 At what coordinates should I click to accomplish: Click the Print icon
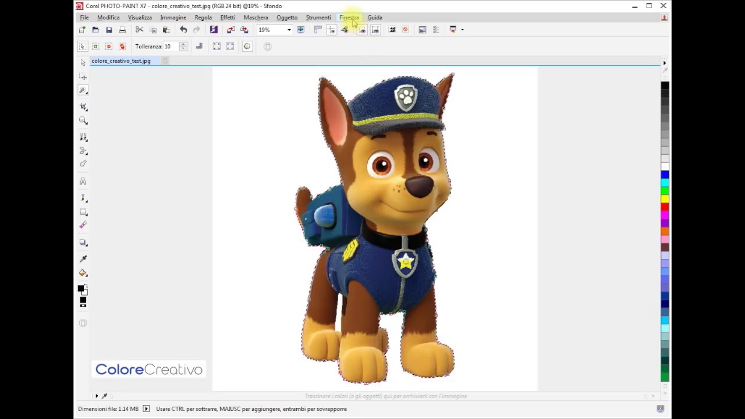122,30
